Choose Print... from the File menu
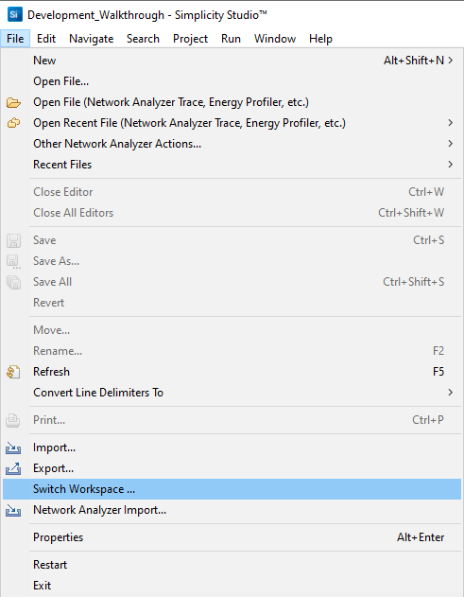 click(x=232, y=419)
